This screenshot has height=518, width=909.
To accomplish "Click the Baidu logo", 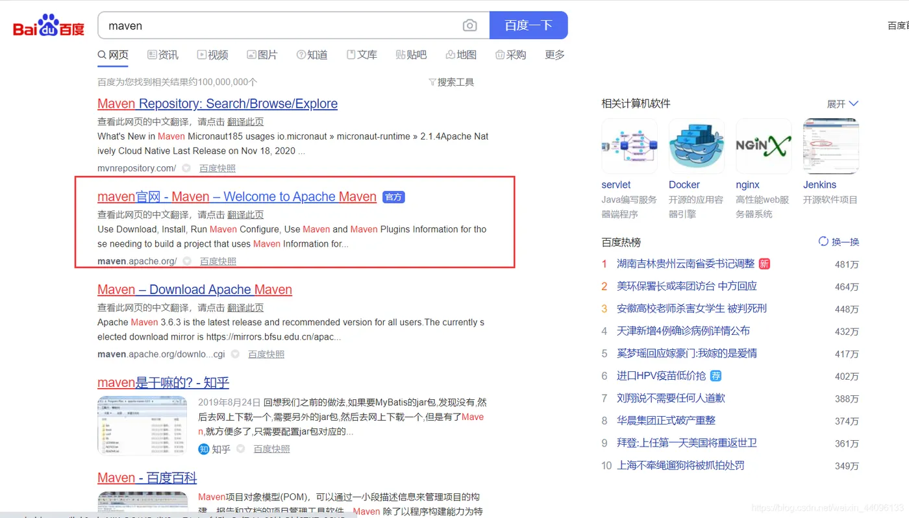I will pos(49,25).
